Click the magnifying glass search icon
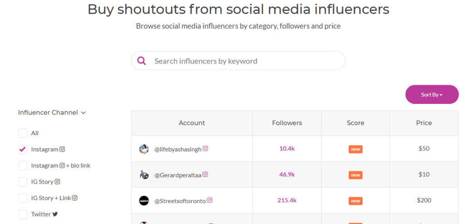The width and height of the screenshot is (465, 224). (x=142, y=61)
